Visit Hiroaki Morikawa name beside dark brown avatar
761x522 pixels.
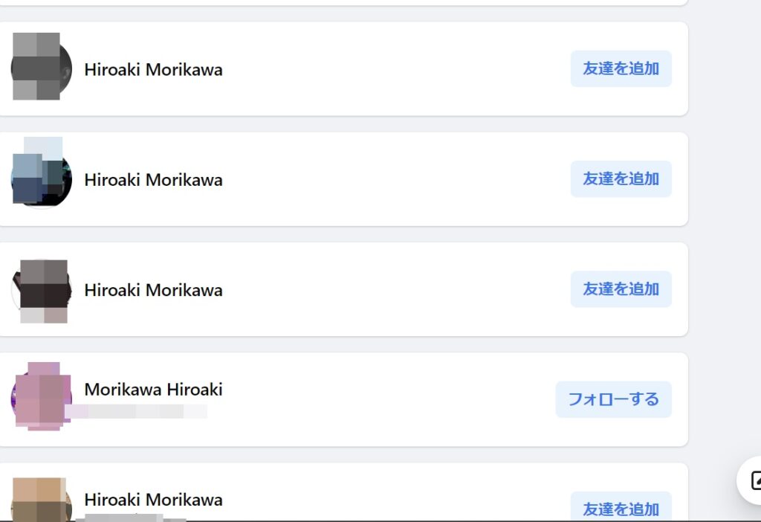click(153, 290)
